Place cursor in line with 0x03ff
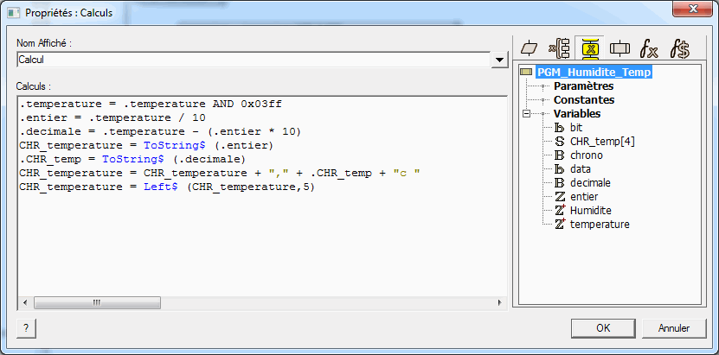 tap(151, 105)
